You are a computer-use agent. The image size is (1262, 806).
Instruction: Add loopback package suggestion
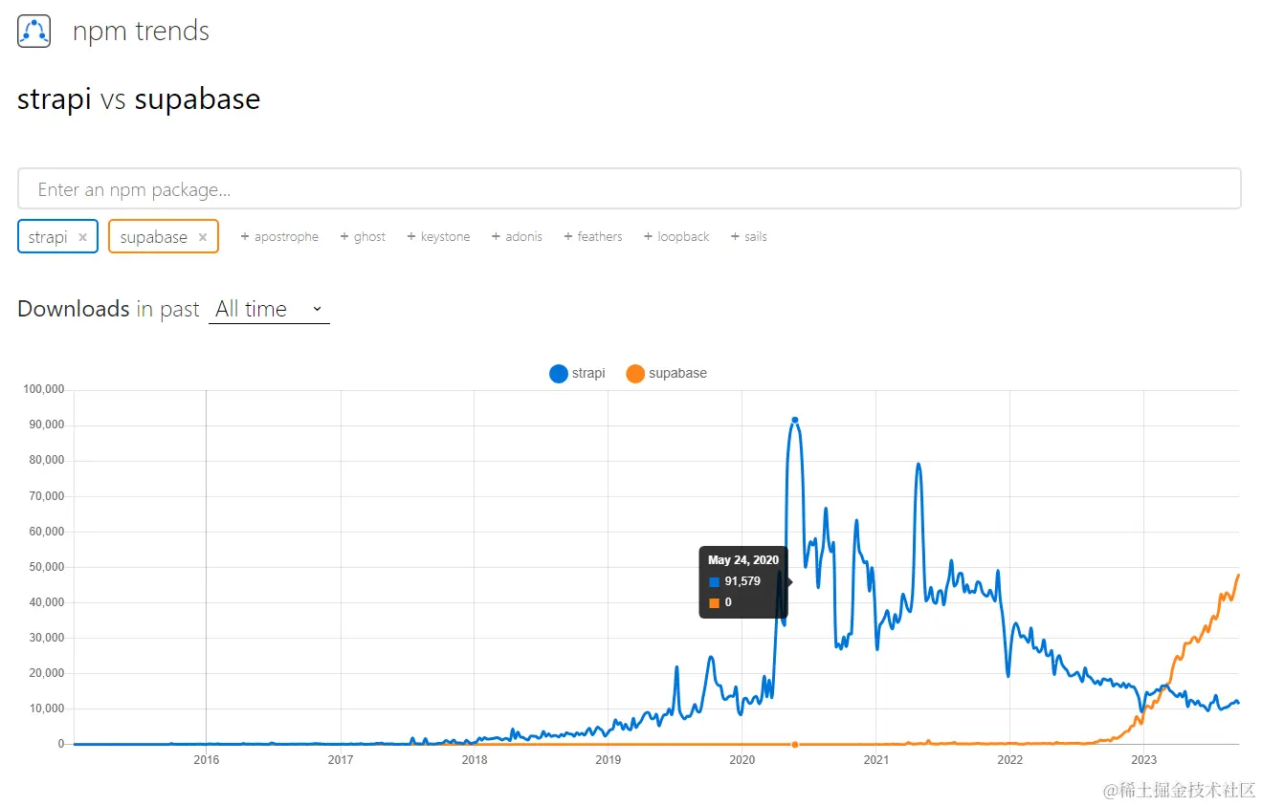pyautogui.click(x=676, y=237)
